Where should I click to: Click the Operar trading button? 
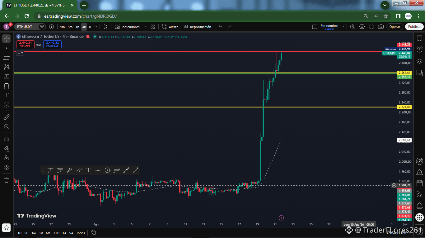[x=395, y=27]
